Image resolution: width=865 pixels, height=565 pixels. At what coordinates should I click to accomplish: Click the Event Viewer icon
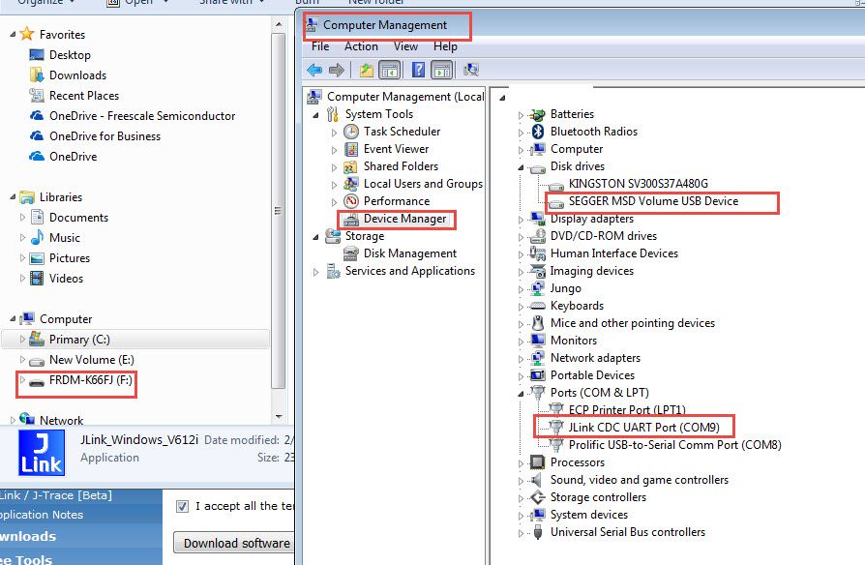[x=351, y=149]
